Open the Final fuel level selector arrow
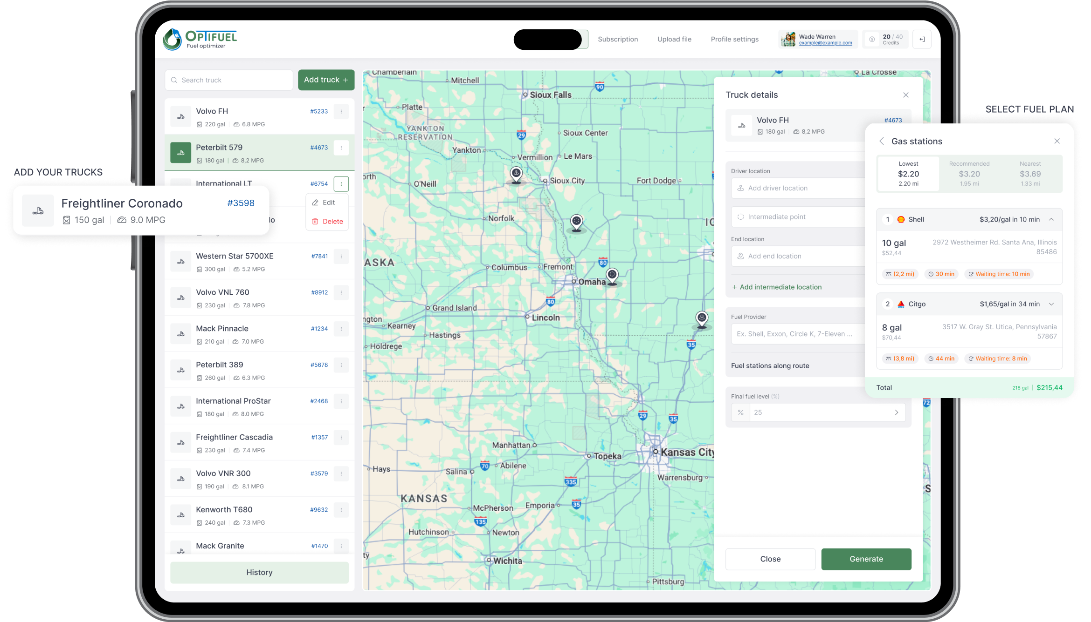The height and width of the screenshot is (622, 1091). point(896,412)
